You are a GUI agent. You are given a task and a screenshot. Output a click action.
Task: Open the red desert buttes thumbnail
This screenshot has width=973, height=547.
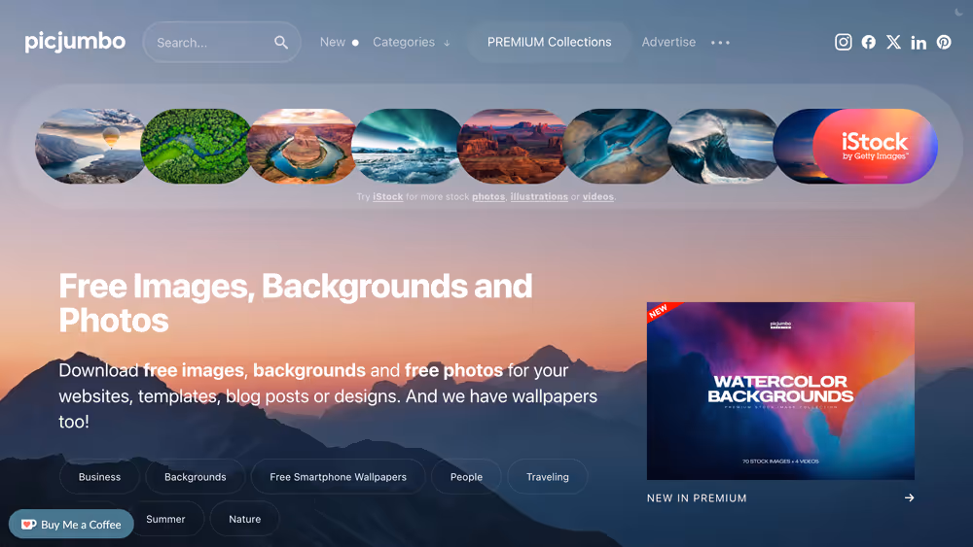click(512, 146)
